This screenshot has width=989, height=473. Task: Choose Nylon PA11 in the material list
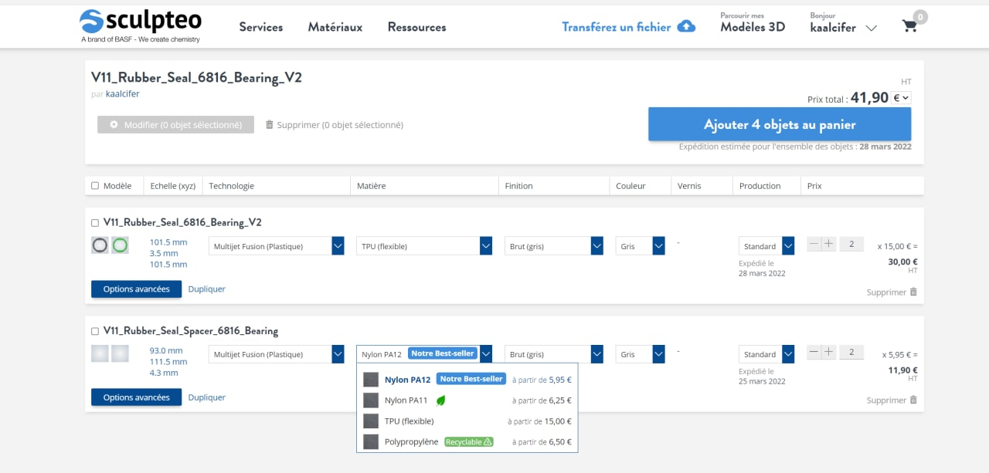pos(467,400)
